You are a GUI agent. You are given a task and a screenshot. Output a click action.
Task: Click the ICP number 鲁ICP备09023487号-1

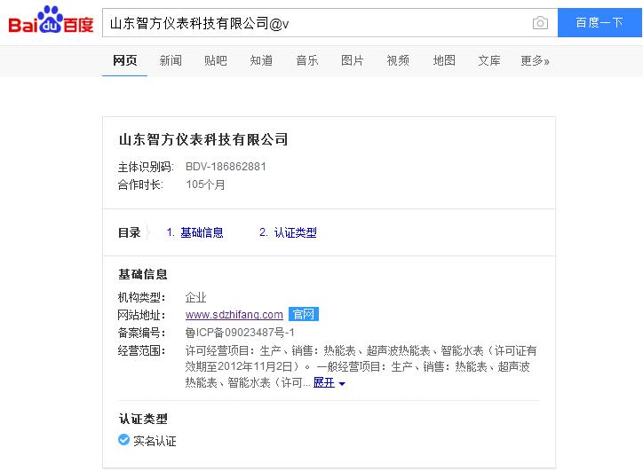click(x=240, y=332)
